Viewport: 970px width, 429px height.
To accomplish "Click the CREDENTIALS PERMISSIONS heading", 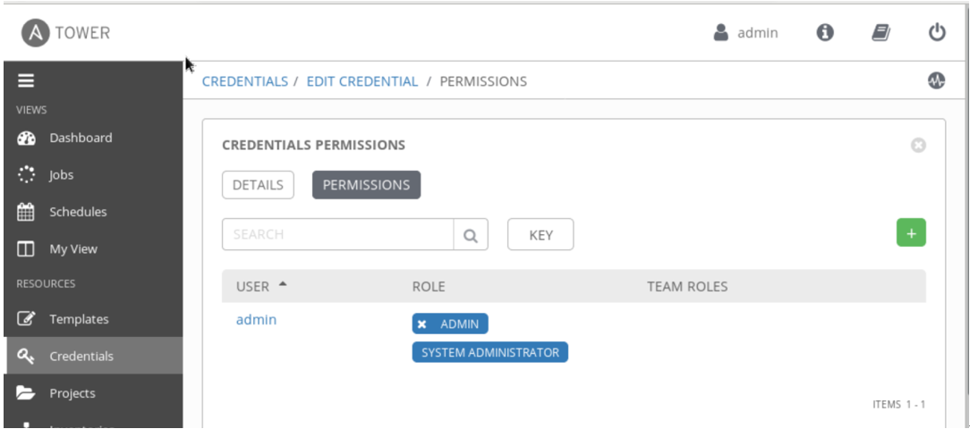I will (x=314, y=146).
